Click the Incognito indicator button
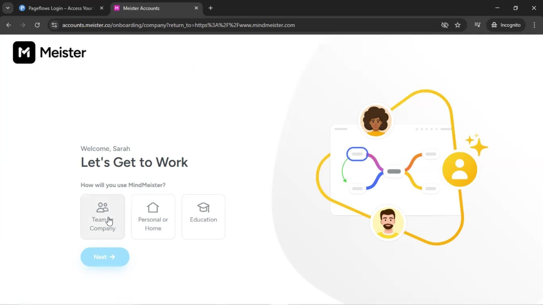This screenshot has height=305, width=543. [x=506, y=25]
